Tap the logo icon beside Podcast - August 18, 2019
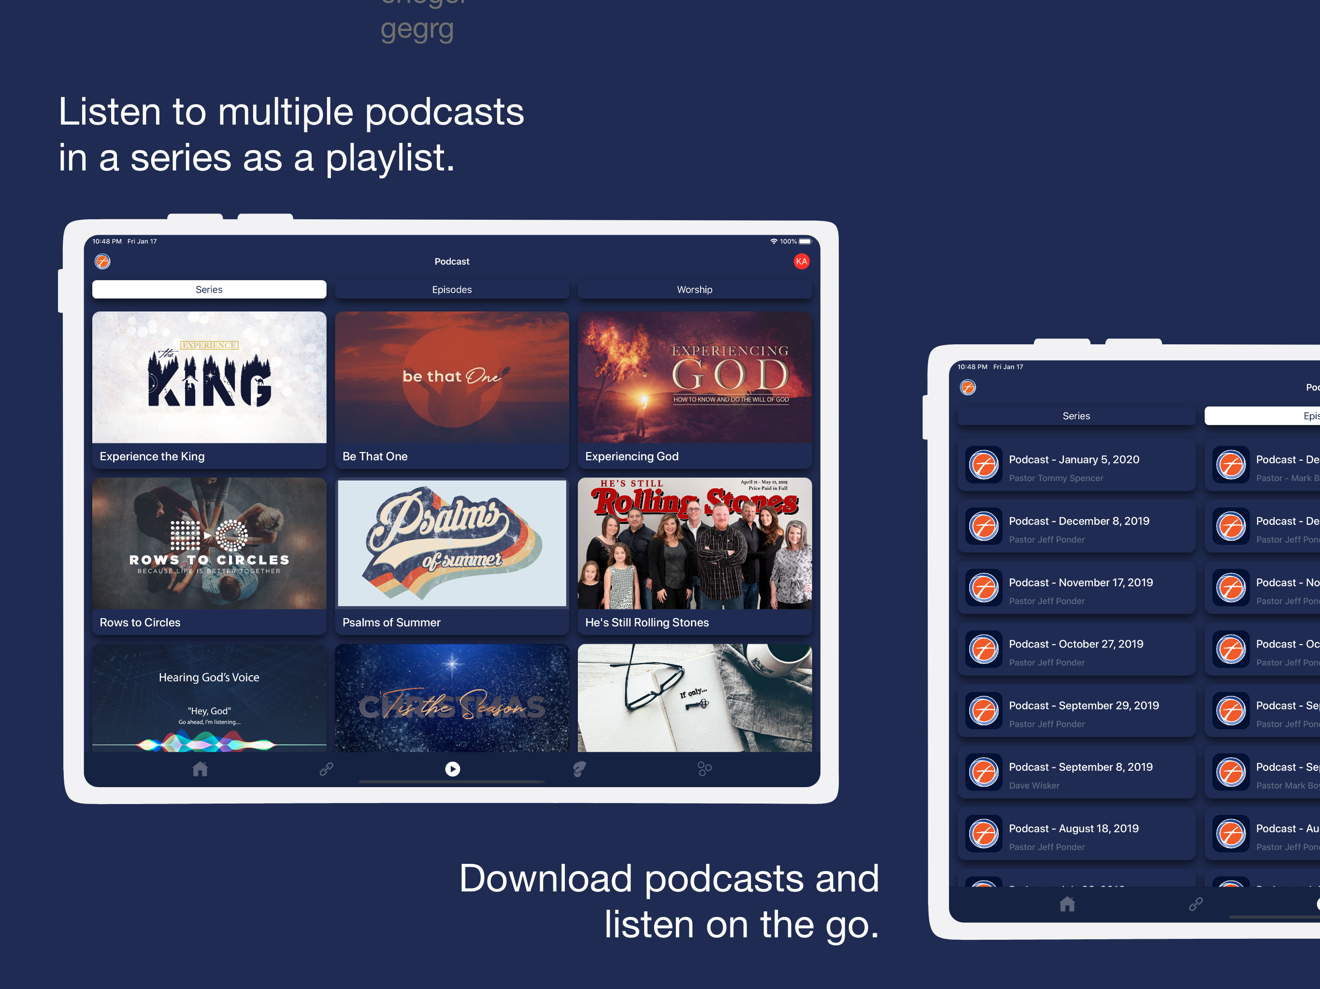Screen dimensions: 1320x989 pyautogui.click(x=983, y=834)
